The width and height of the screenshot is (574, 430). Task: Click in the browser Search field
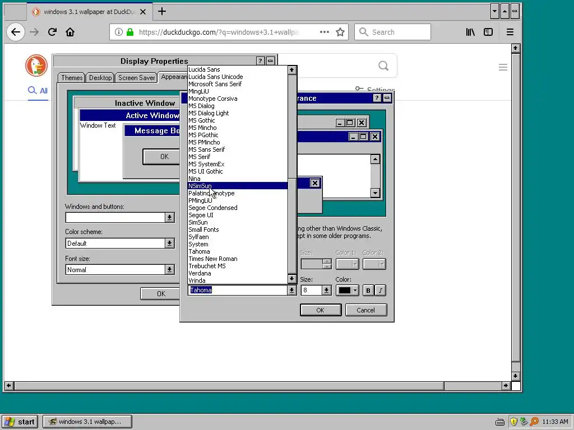pos(392,32)
